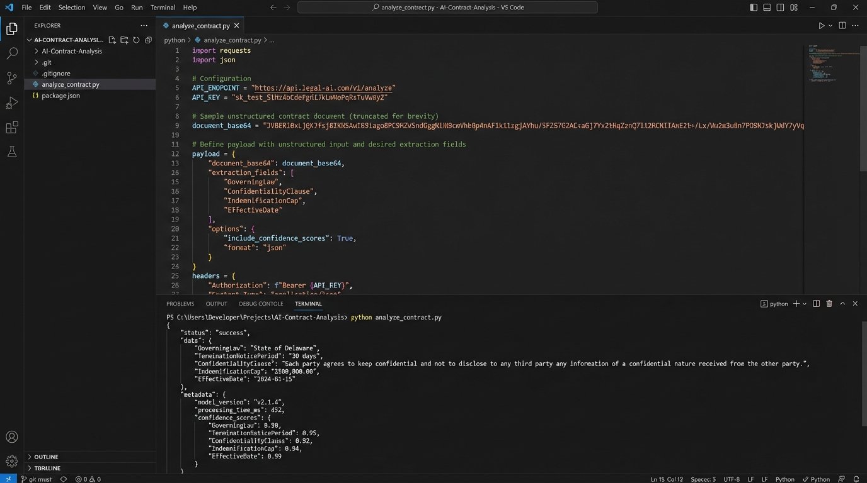Image resolution: width=867 pixels, height=483 pixels.
Task: Open the Extensions view
Action: coord(11,128)
